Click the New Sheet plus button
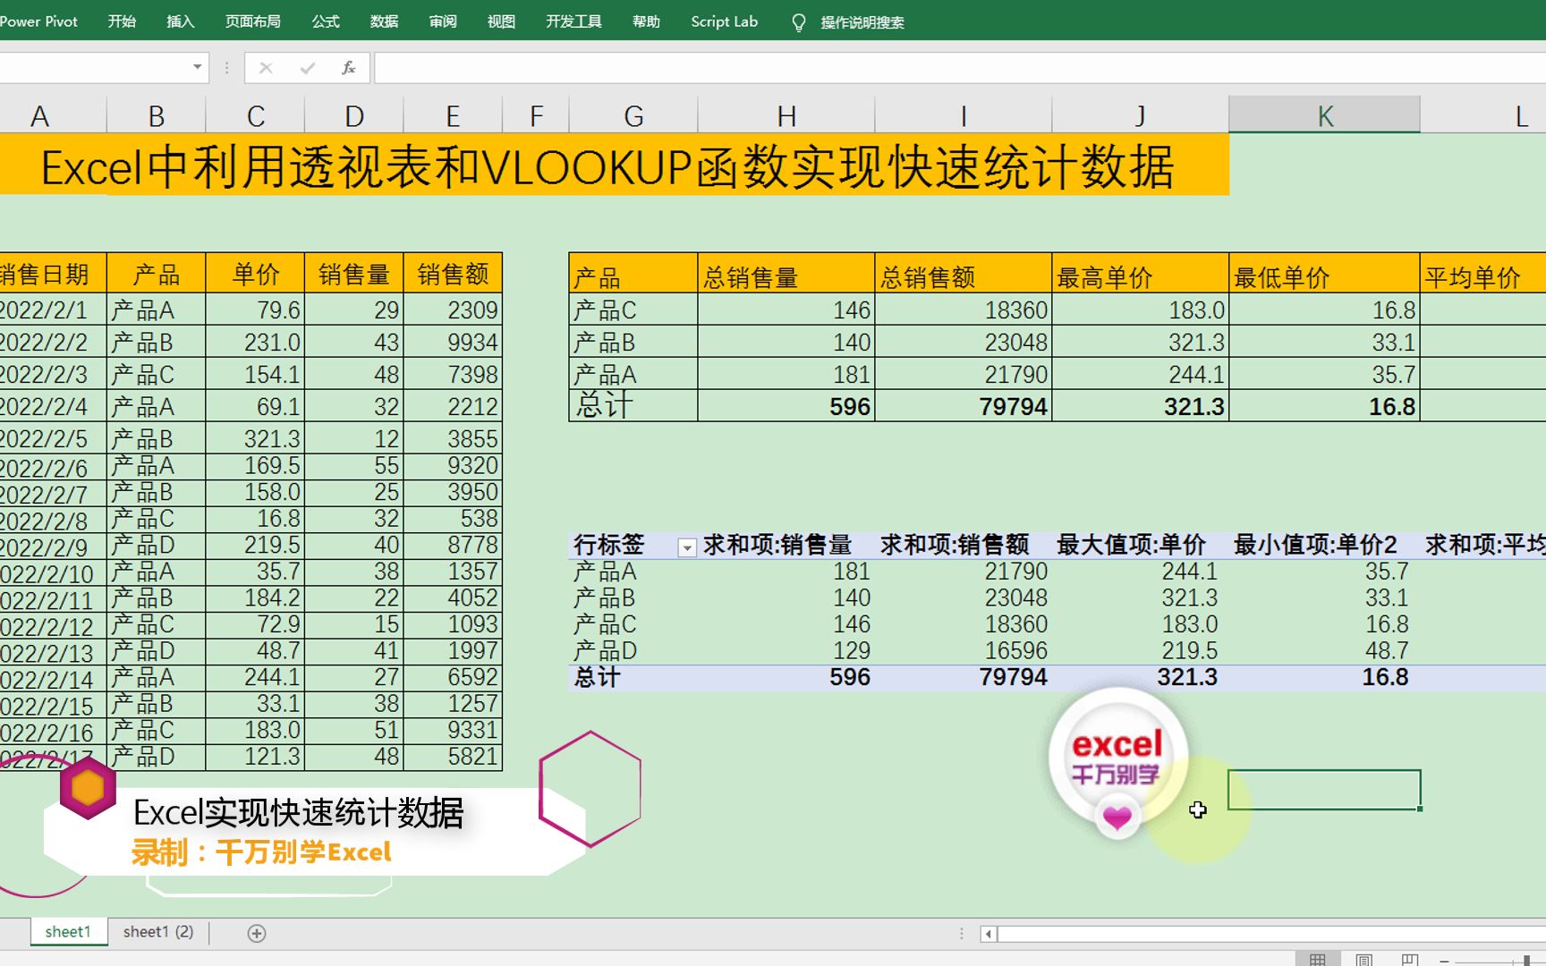 pyautogui.click(x=256, y=933)
